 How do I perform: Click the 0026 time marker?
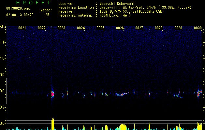[120, 28]
